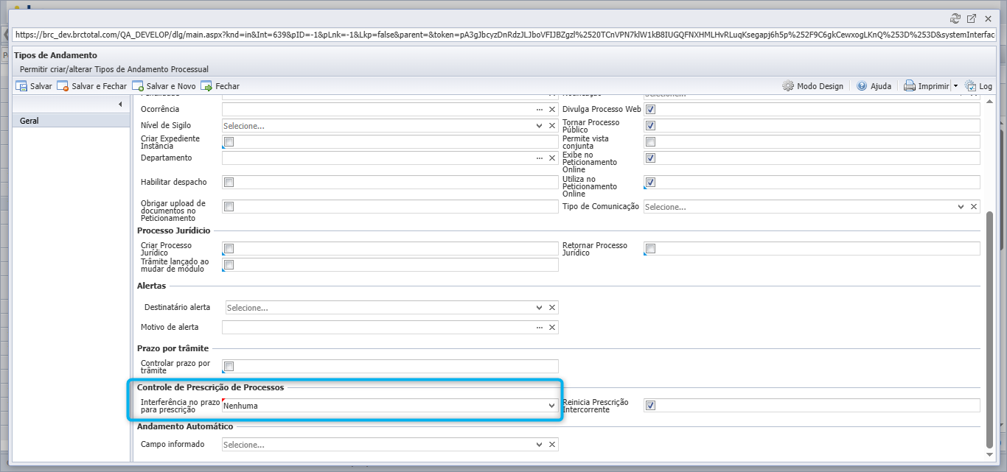1007x472 pixels.
Task: Click the refresh icon in dialog title bar
Action: [956, 18]
